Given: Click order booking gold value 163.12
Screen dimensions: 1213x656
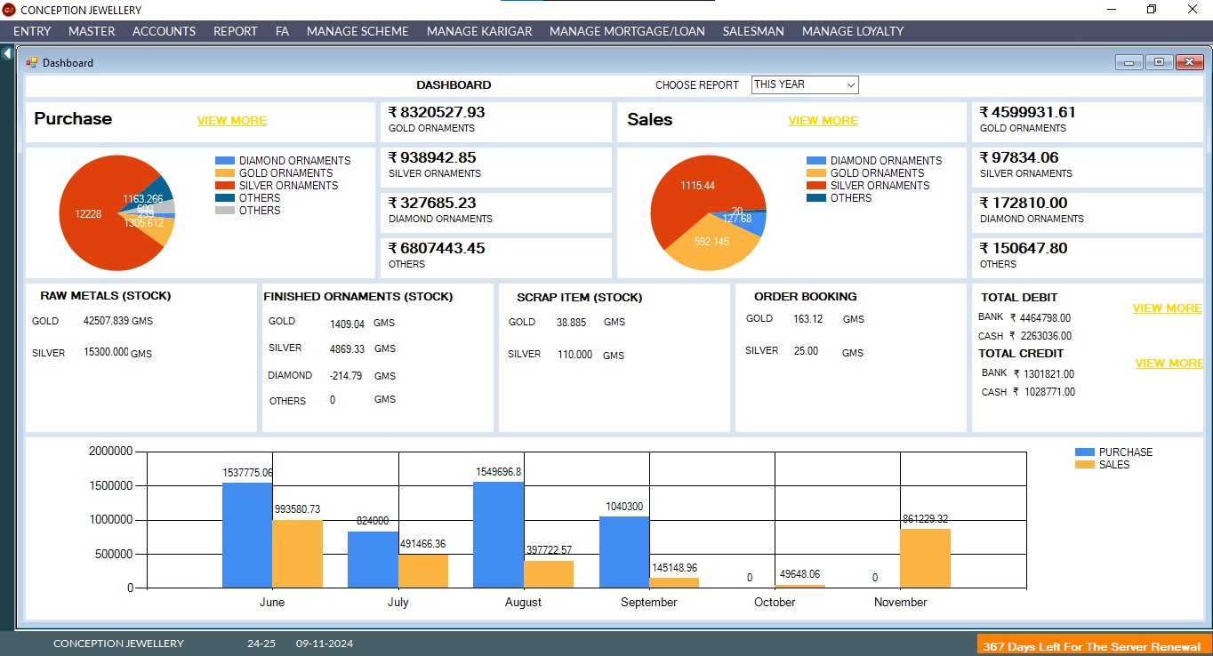Looking at the screenshot, I should click(x=808, y=319).
